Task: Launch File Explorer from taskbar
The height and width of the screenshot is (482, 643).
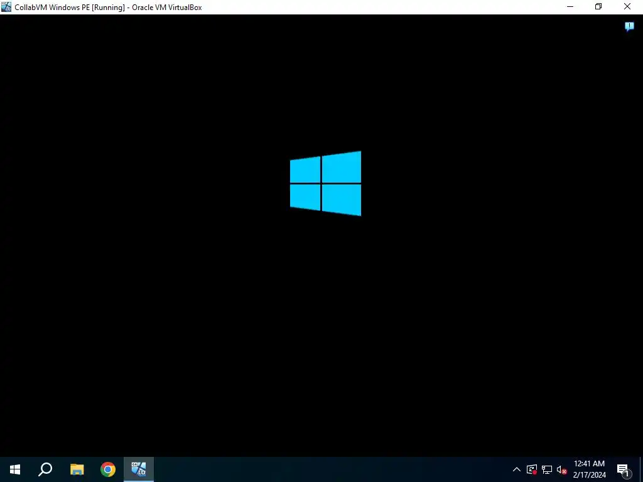Action: [77, 469]
